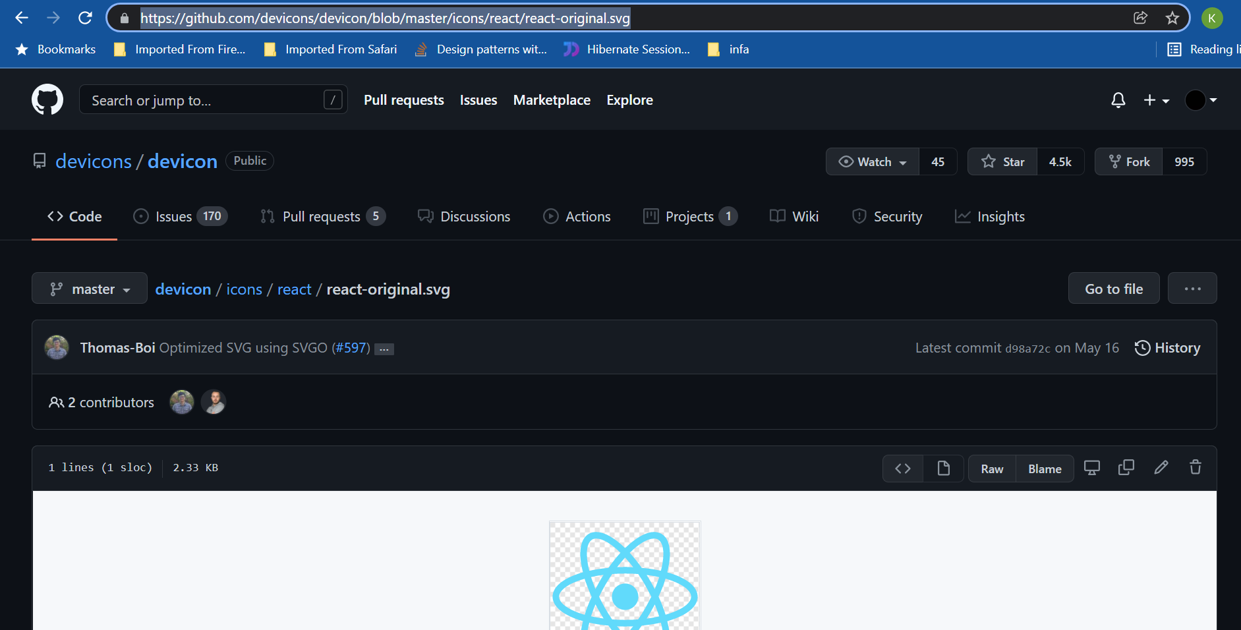Image resolution: width=1241 pixels, height=630 pixels.
Task: Click Pull requests in the top navigation
Action: pos(404,100)
